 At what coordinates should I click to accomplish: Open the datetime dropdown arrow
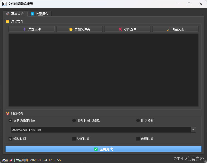[x=193, y=130]
